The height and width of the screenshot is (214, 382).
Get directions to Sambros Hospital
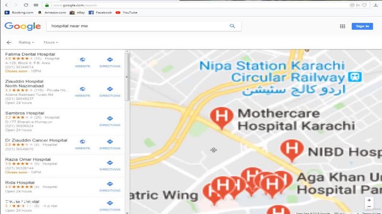[110, 121]
